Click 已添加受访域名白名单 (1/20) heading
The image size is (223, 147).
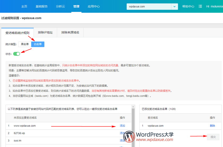159,109
